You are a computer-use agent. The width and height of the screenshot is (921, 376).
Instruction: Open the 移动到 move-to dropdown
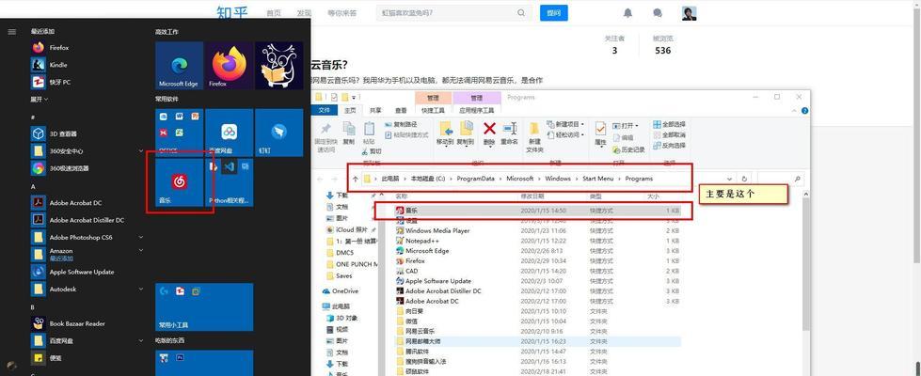[446, 142]
